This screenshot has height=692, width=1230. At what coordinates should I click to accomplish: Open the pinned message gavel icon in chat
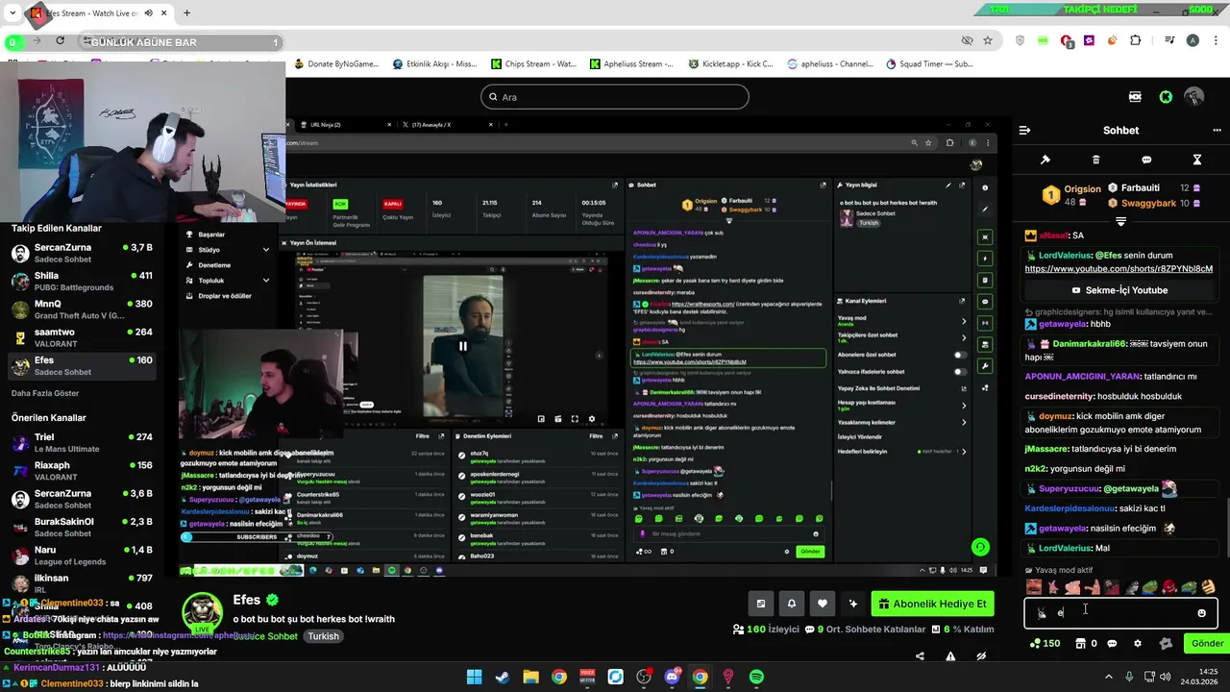point(1045,160)
